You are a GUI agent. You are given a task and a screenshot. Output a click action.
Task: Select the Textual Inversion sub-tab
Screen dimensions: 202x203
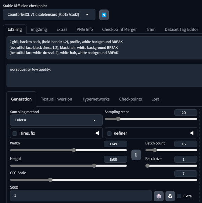click(57, 99)
